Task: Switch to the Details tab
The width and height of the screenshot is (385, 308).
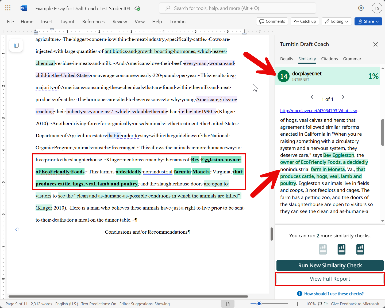Action: (287, 59)
